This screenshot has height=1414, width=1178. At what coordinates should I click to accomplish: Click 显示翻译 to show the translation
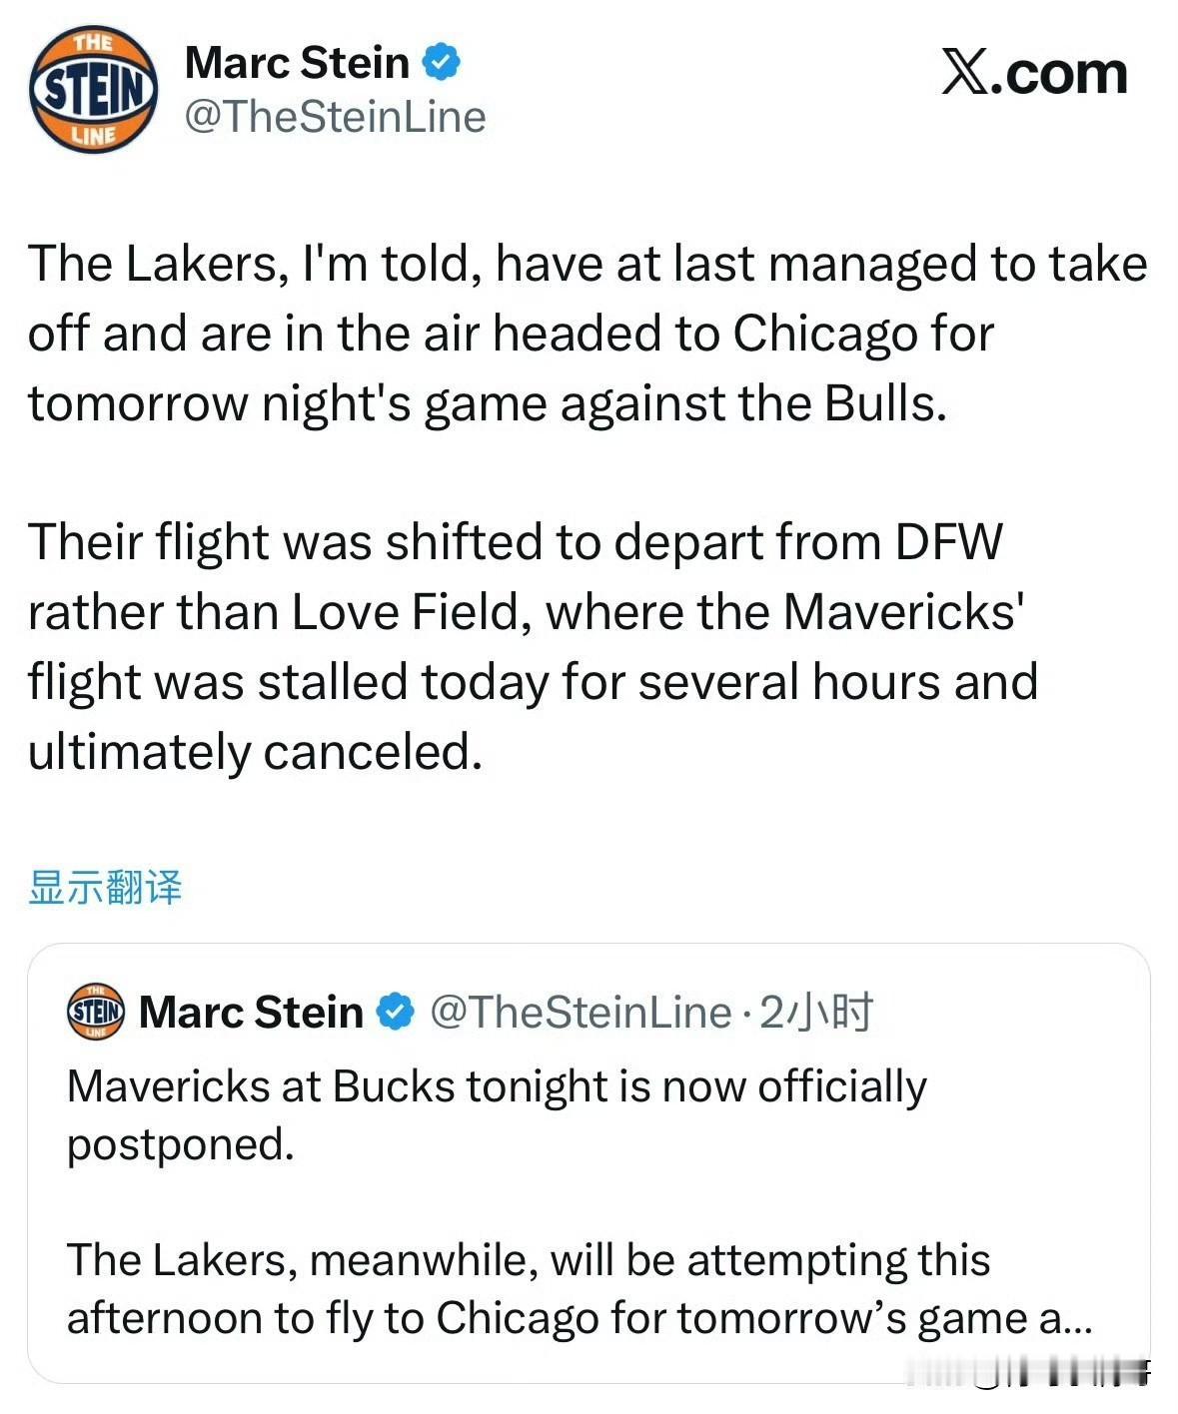(x=105, y=887)
